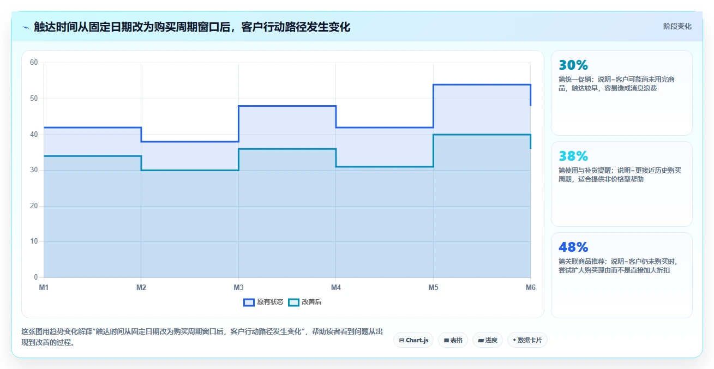Toggle the 原有状态 legend item
The width and height of the screenshot is (714, 369).
point(263,302)
